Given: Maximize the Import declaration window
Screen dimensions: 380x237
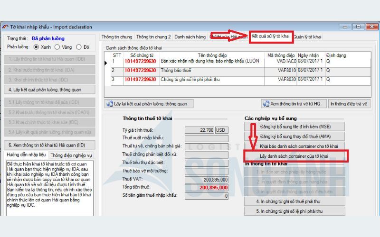Looking at the screenshot, I should click(359, 27).
